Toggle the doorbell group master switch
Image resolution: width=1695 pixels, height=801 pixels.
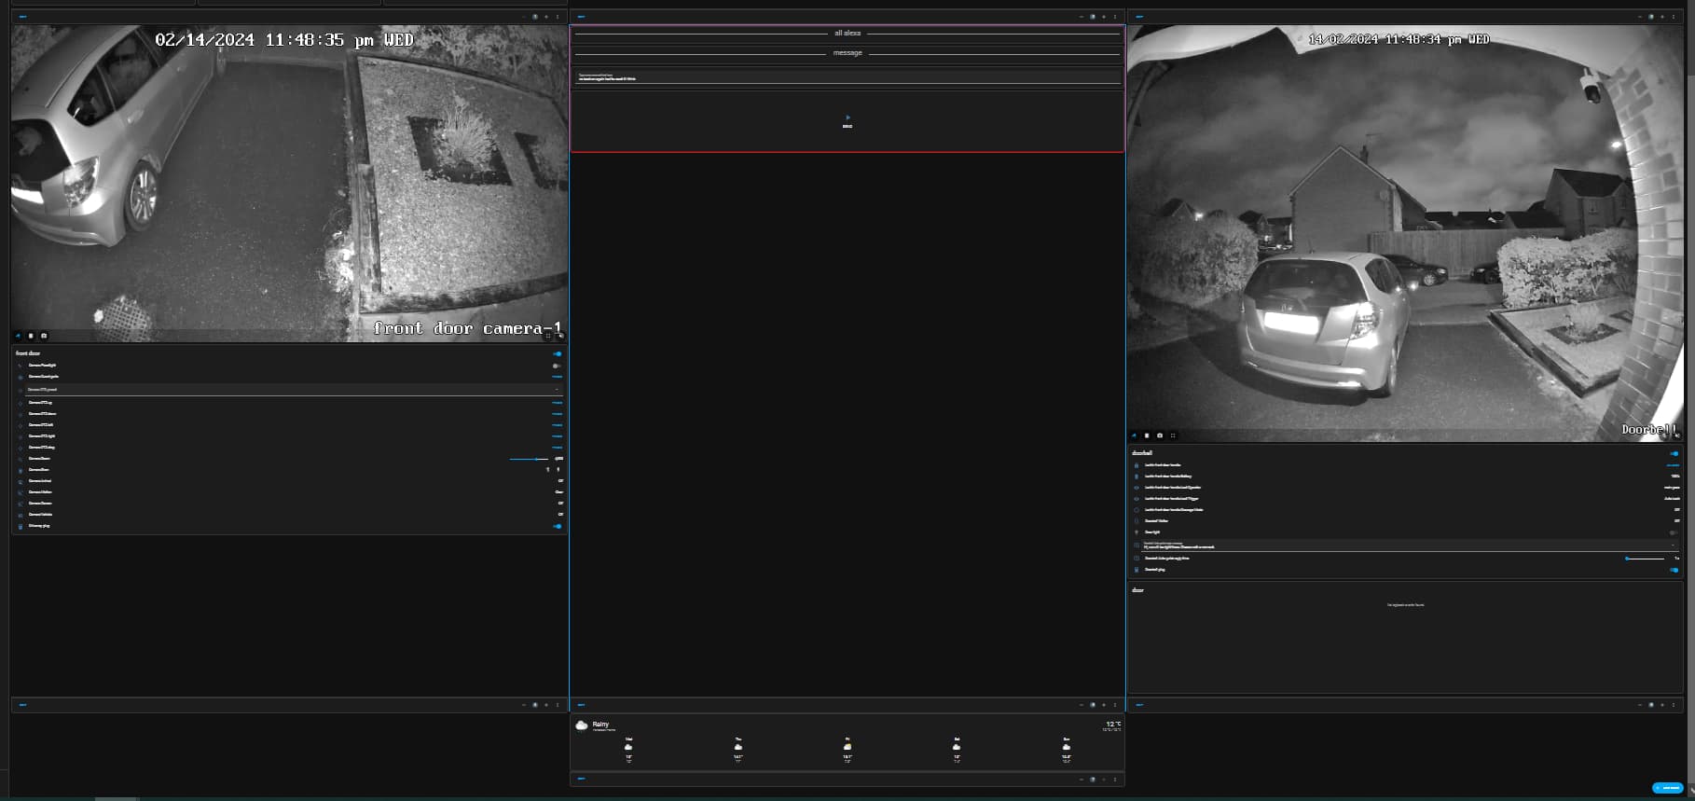click(1674, 454)
